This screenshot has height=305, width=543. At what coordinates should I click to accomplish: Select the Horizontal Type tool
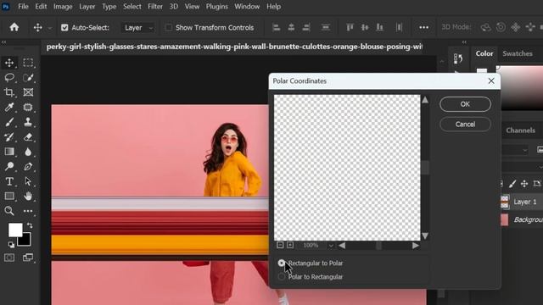(x=9, y=181)
